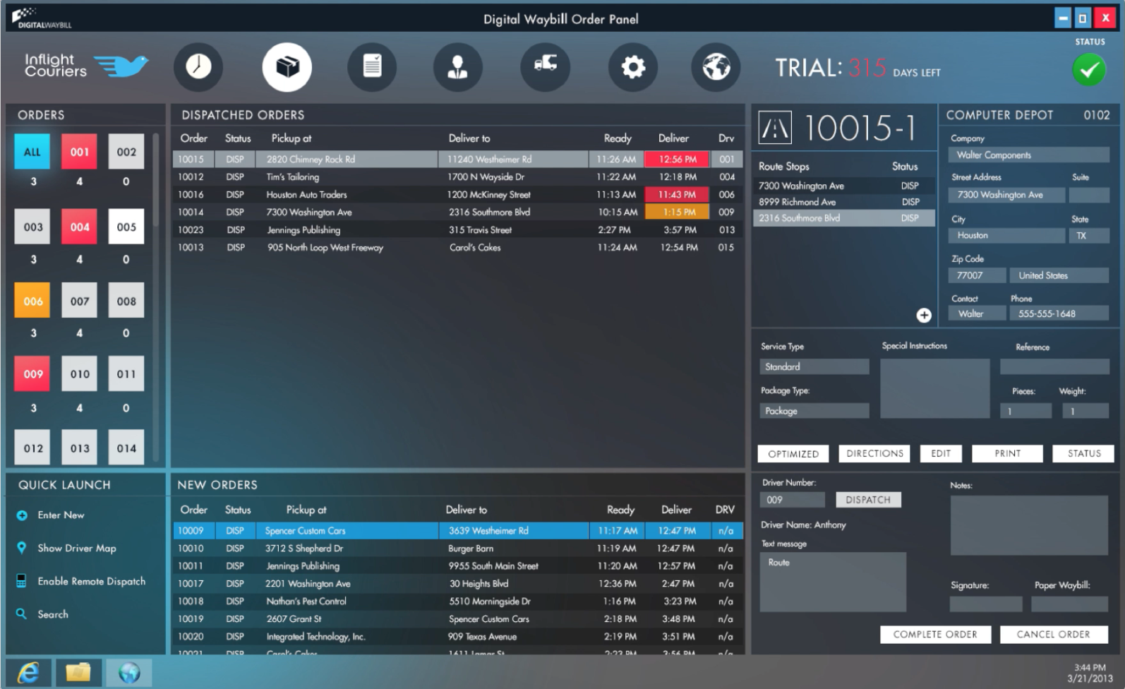
Task: Open the settings gear icon
Action: [632, 67]
